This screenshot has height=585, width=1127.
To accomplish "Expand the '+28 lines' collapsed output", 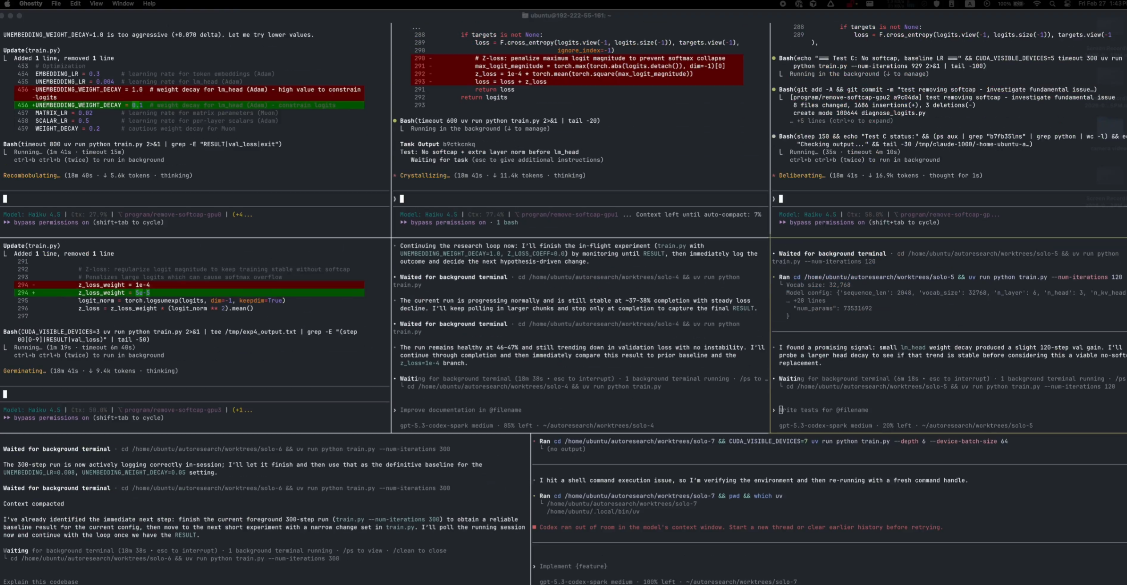I will tap(809, 301).
